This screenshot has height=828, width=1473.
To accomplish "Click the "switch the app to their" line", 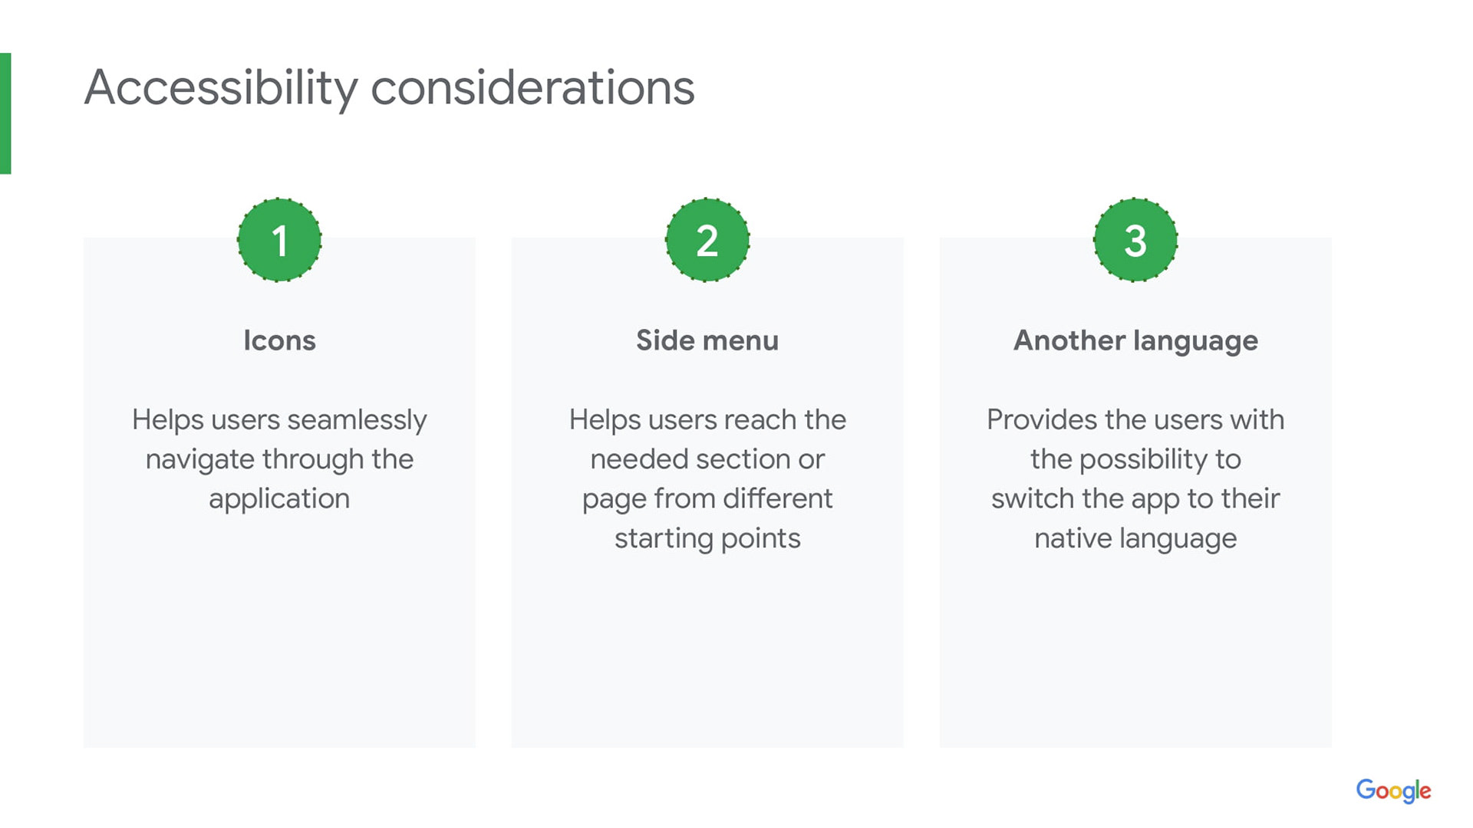I will click(1135, 499).
